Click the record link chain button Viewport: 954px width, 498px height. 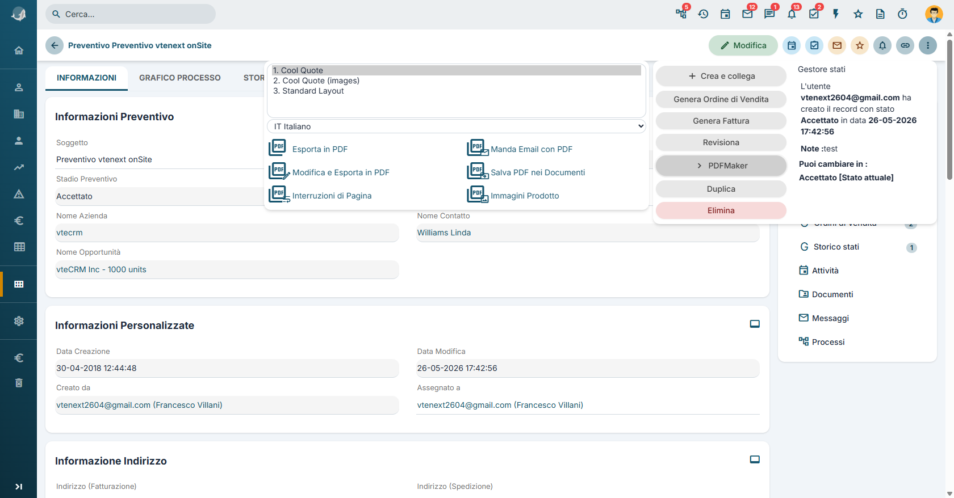(905, 45)
